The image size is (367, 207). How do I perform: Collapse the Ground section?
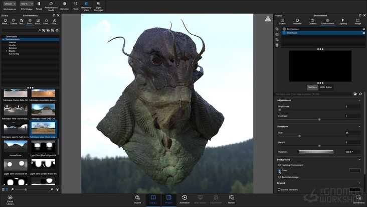359,183
